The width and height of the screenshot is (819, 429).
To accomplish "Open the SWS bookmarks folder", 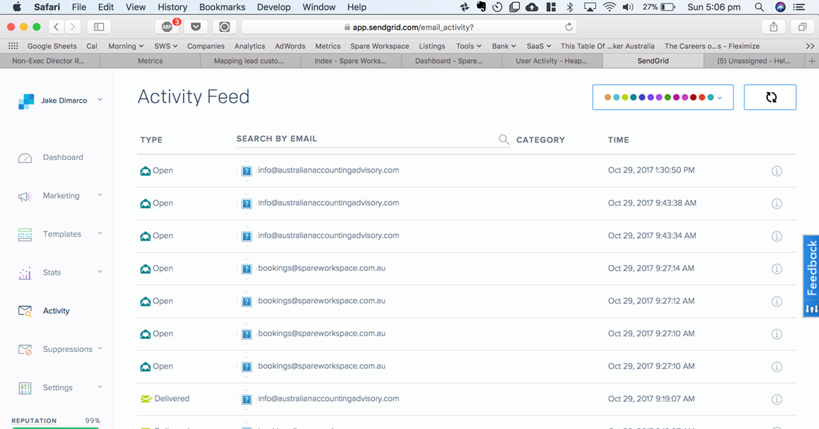I will pyautogui.click(x=166, y=46).
